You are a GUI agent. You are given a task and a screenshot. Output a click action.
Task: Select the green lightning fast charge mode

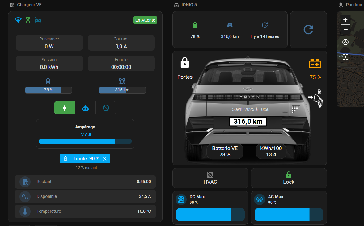pyautogui.click(x=65, y=108)
